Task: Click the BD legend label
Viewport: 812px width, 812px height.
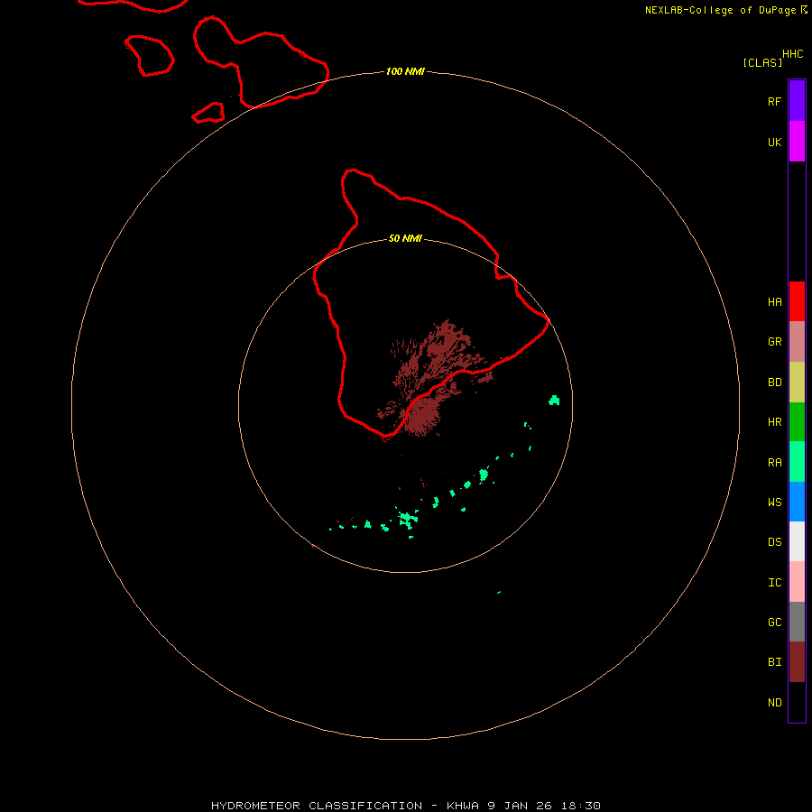Action: click(774, 383)
